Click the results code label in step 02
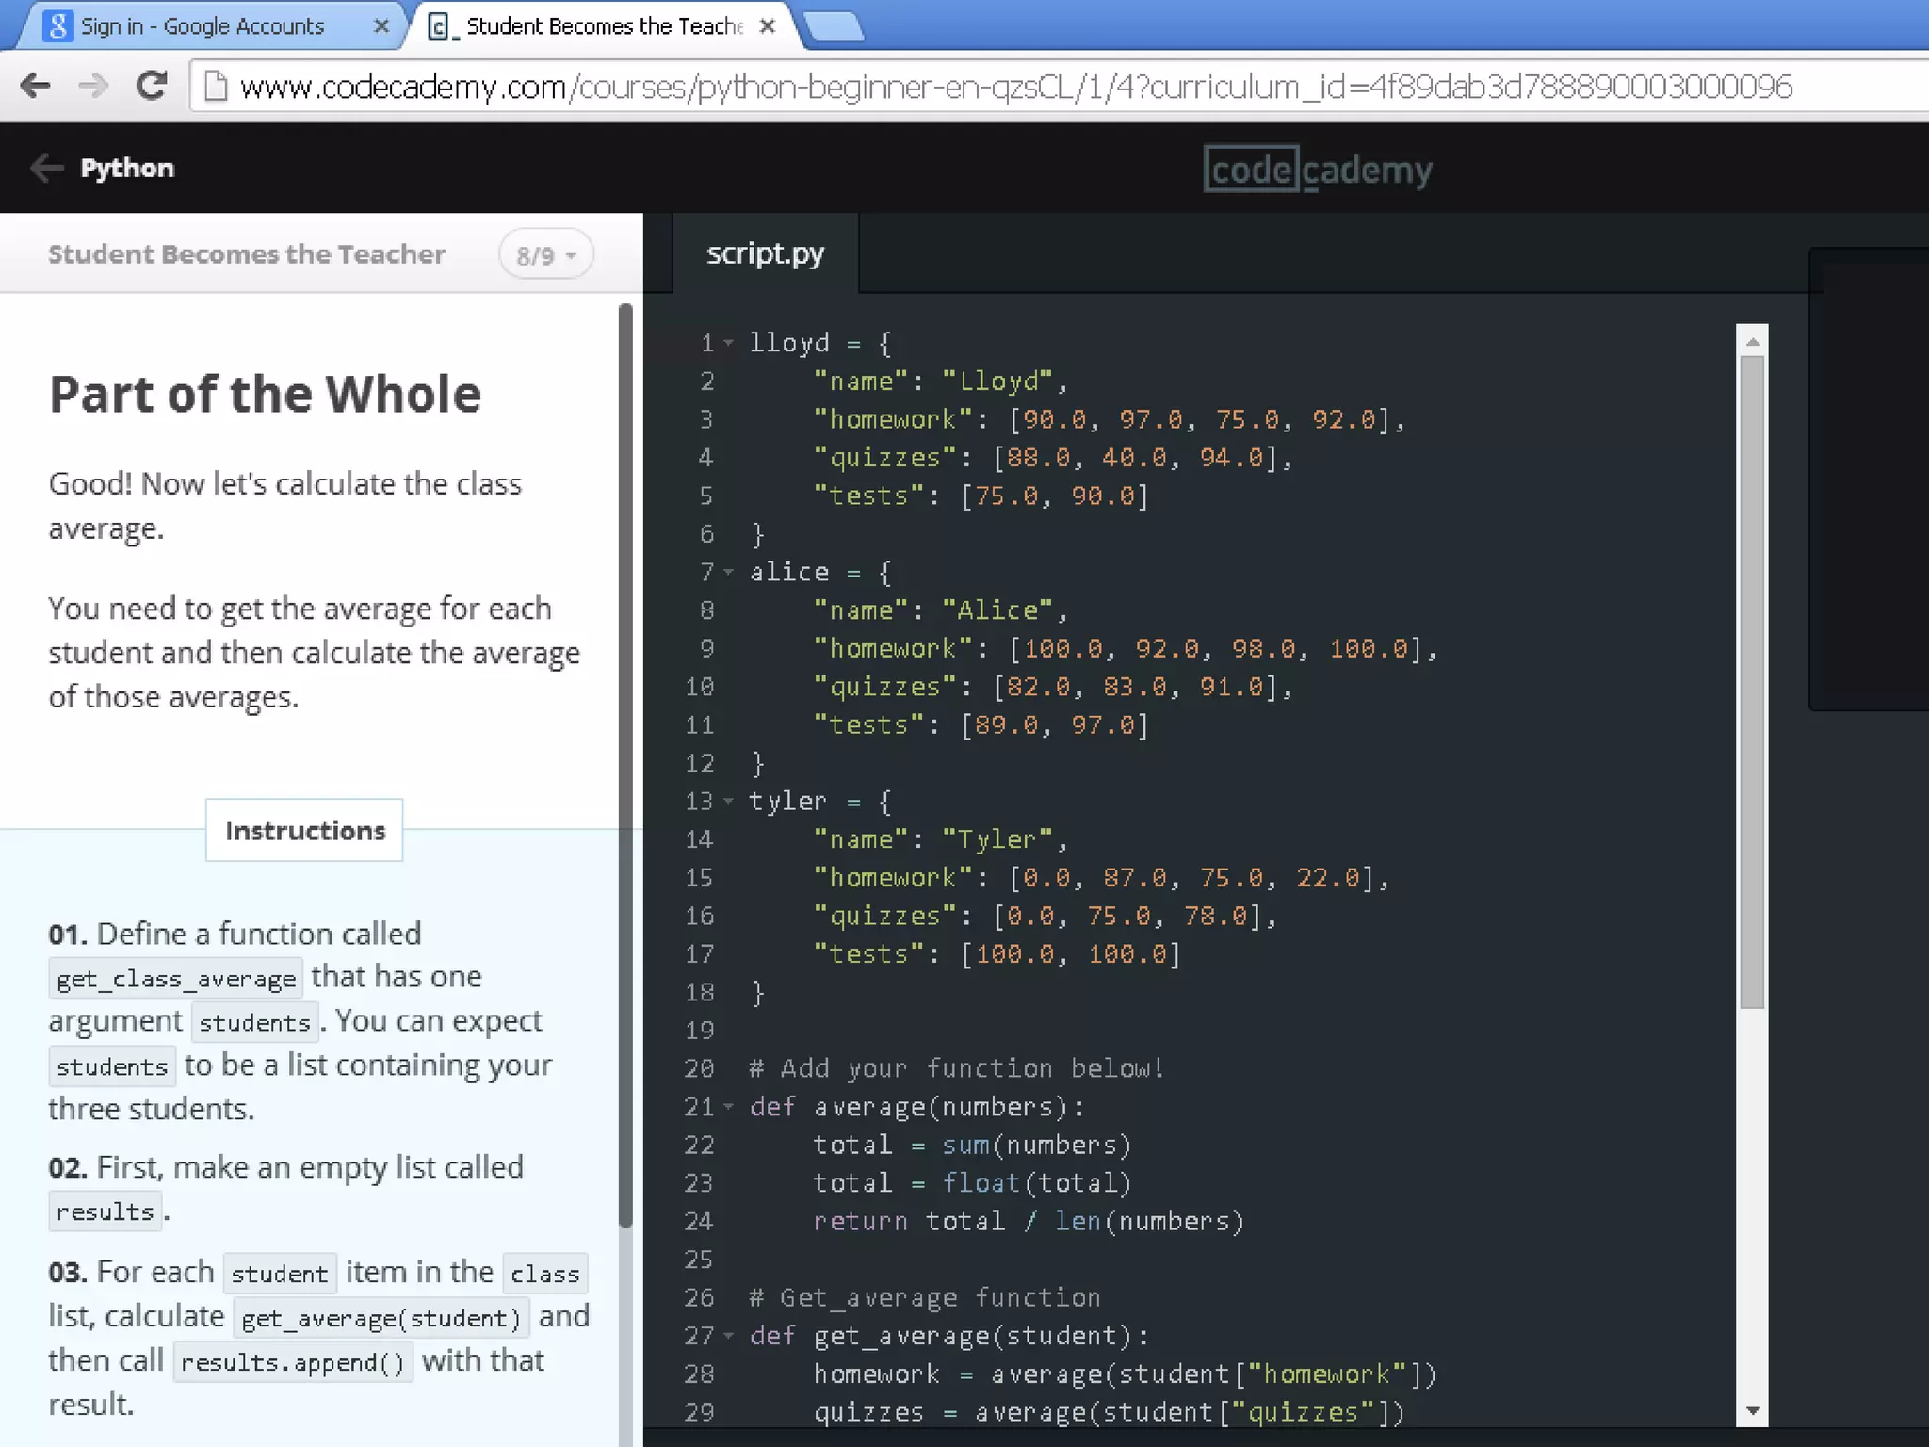This screenshot has height=1447, width=1929. click(105, 1211)
